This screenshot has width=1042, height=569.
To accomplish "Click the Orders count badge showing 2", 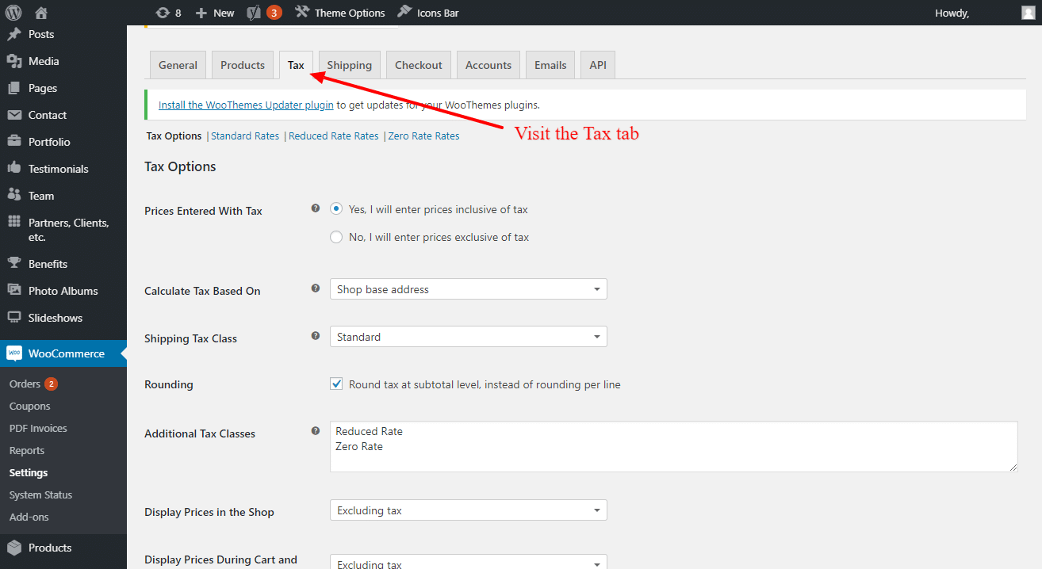I will pos(51,384).
